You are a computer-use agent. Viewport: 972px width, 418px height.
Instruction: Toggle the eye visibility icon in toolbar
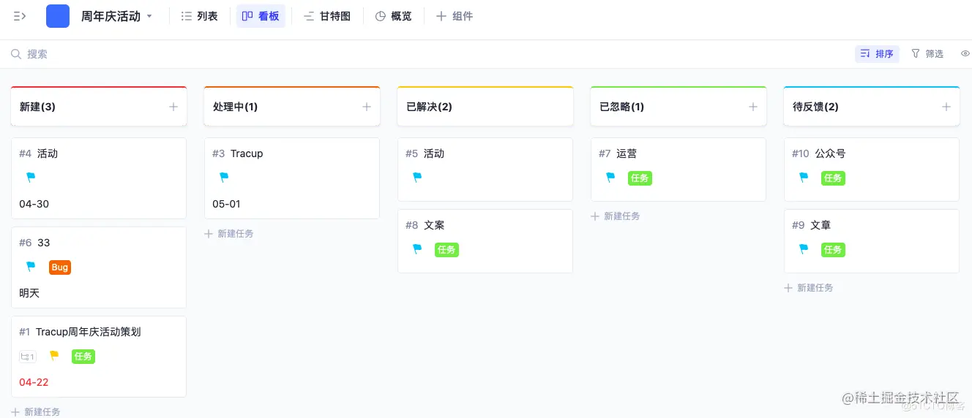point(965,53)
